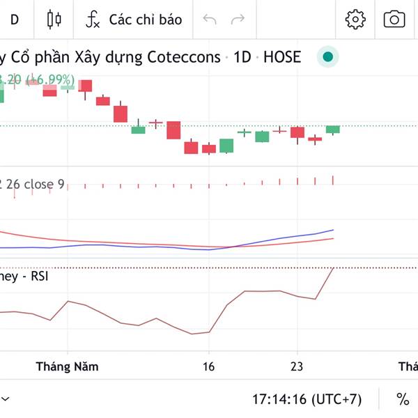
Task: Select the MACD '26 close 9' legend
Action: pyautogui.click(x=35, y=185)
